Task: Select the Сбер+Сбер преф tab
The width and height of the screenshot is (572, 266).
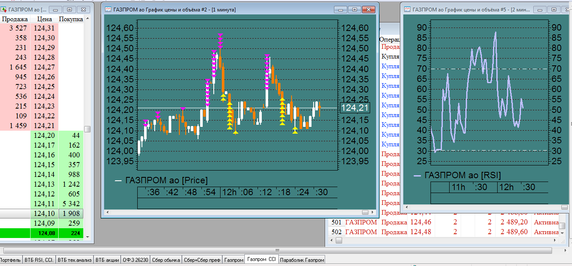Action: (202, 260)
